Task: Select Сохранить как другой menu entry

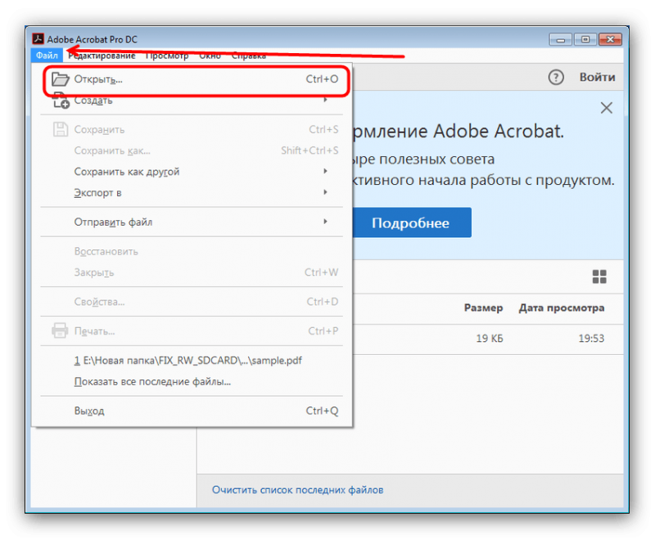Action: click(192, 172)
